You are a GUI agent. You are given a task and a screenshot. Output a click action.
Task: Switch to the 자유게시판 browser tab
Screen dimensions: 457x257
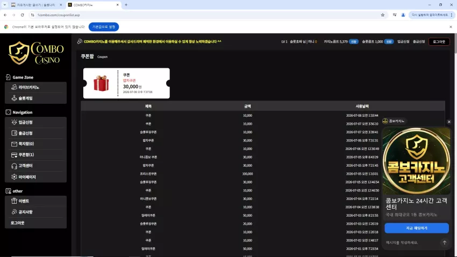[x=36, y=5]
